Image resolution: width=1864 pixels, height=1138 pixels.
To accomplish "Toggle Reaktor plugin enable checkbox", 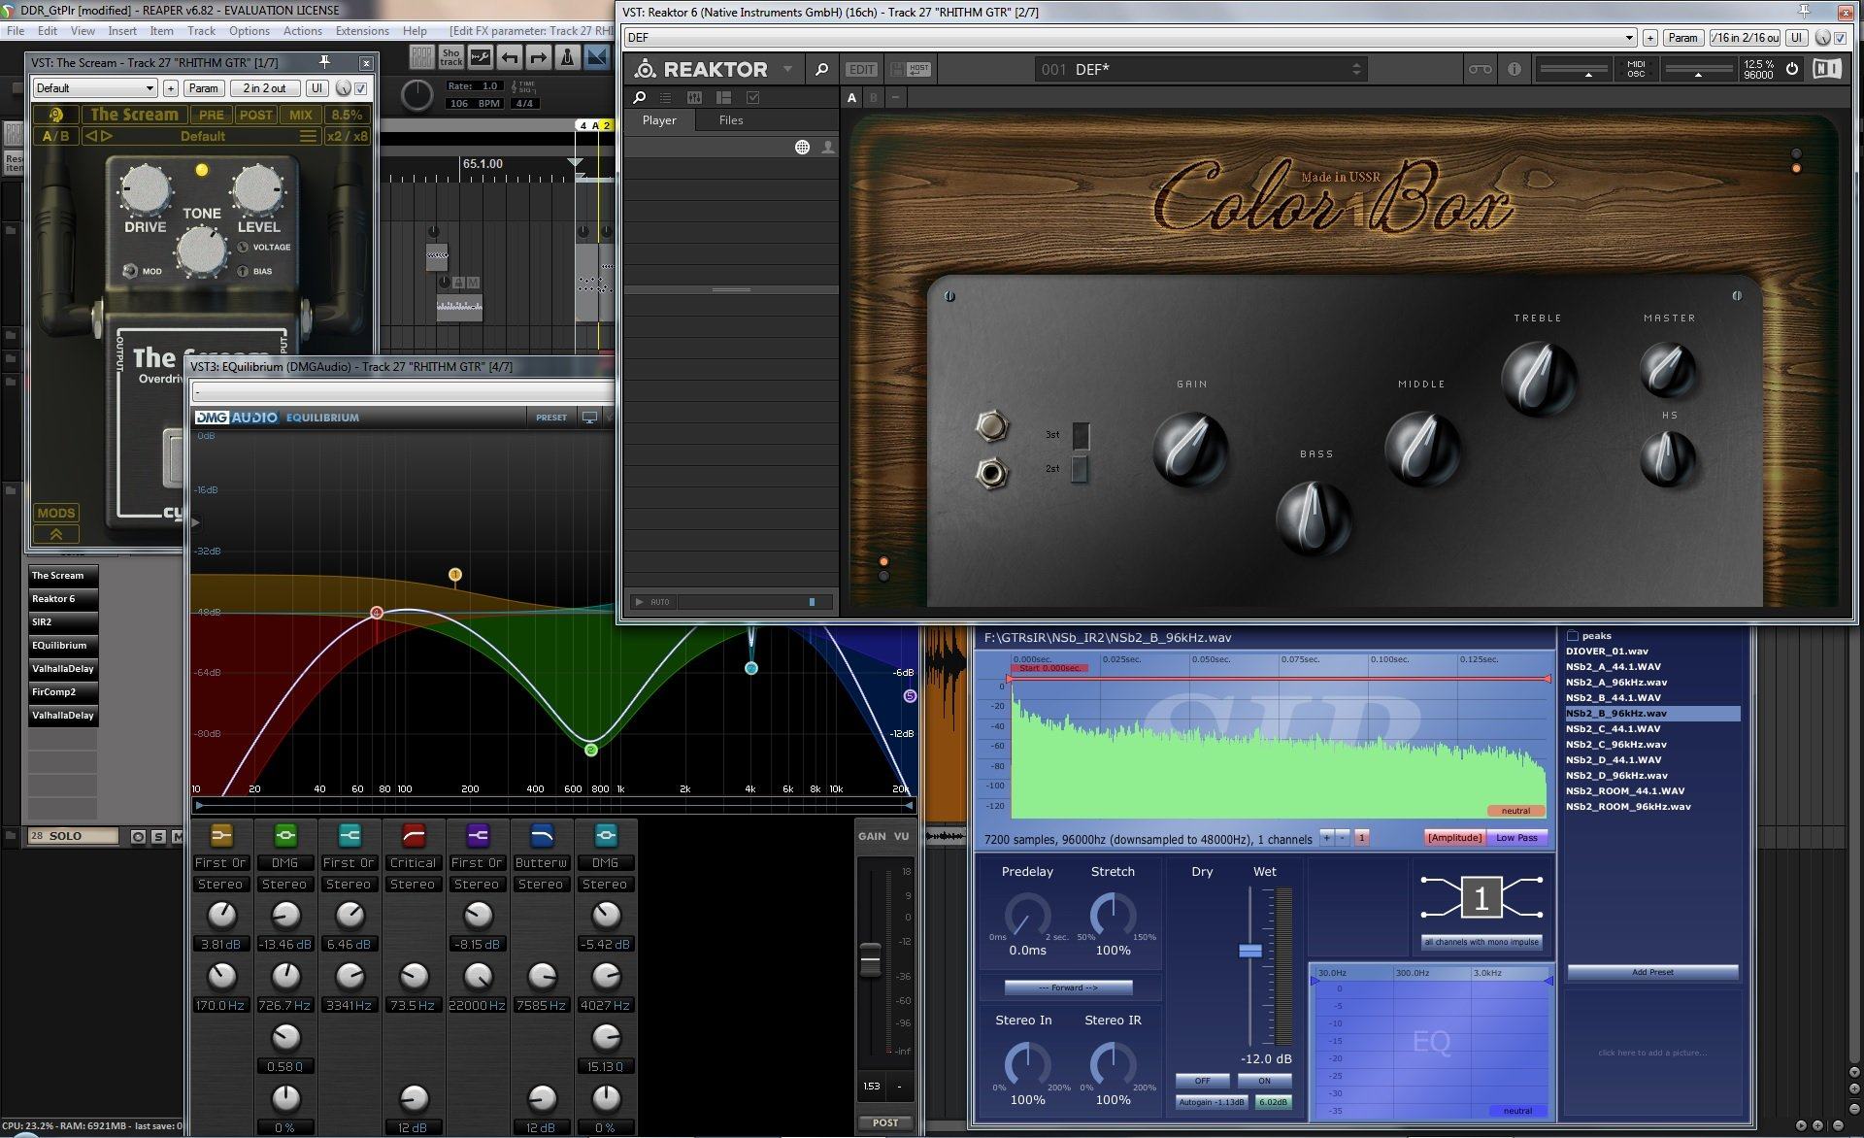I will coord(1840,38).
